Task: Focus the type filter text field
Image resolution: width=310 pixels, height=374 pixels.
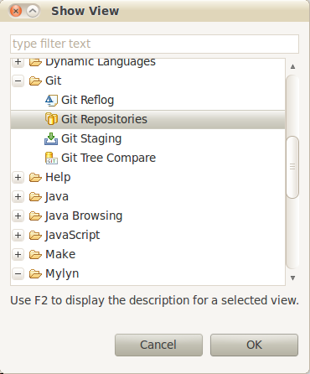Action: 154,44
